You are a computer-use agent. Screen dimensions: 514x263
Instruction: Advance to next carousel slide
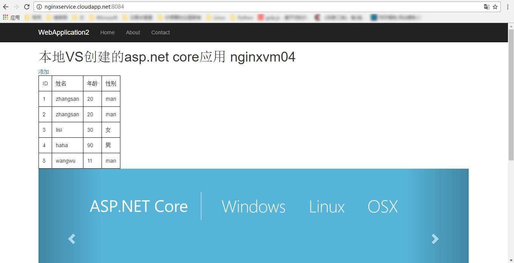[435, 239]
